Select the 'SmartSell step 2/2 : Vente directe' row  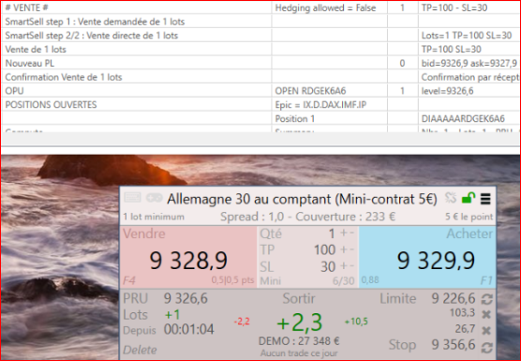(x=136, y=36)
